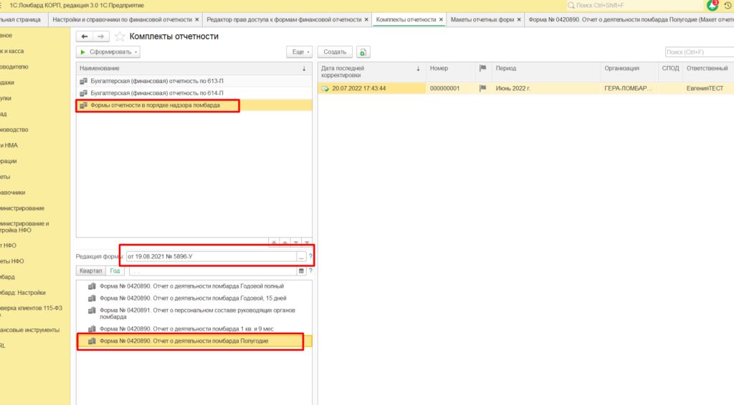Click the help question mark beside Редакция формы

(310, 256)
